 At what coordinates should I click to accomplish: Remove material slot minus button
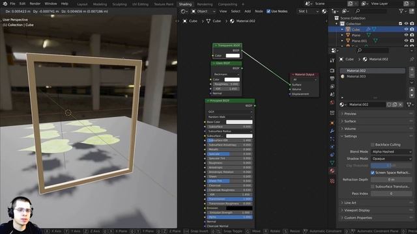pyautogui.click(x=412, y=75)
